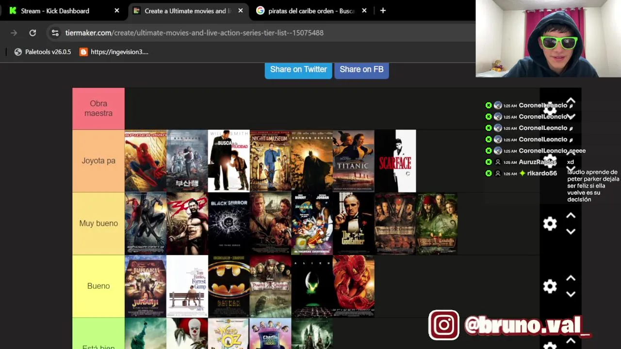Image resolution: width=621 pixels, height=349 pixels.
Task: Open site info icon in address bar
Action: click(55, 33)
